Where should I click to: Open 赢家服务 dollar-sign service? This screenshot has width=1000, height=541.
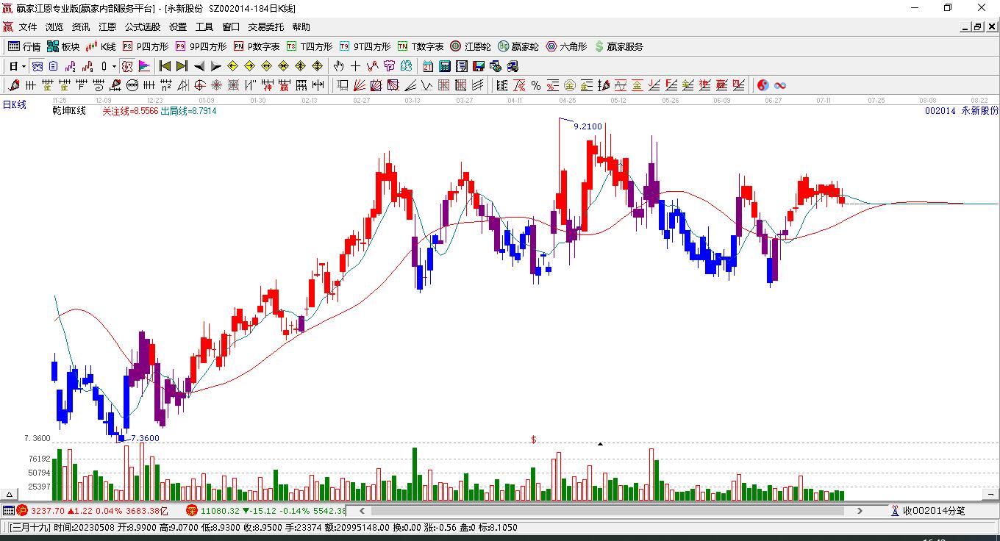click(618, 46)
